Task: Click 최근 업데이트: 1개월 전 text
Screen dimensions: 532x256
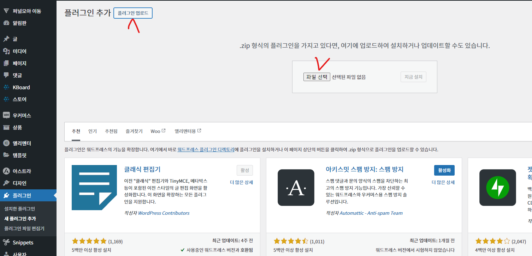Action: (x=432, y=240)
